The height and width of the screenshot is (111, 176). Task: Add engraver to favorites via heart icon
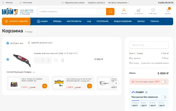tap(56, 60)
